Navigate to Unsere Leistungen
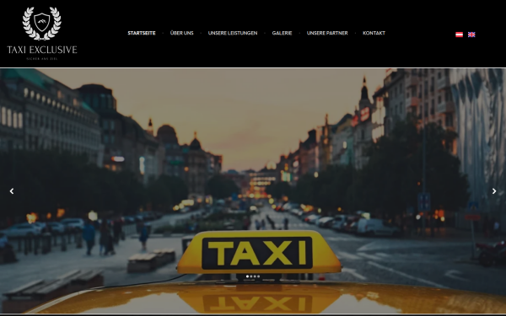 (233, 33)
